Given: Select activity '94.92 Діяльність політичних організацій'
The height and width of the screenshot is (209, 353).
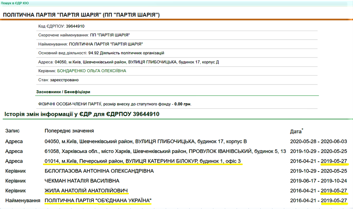Looking at the screenshot, I should pyautogui.click(x=126, y=53).
